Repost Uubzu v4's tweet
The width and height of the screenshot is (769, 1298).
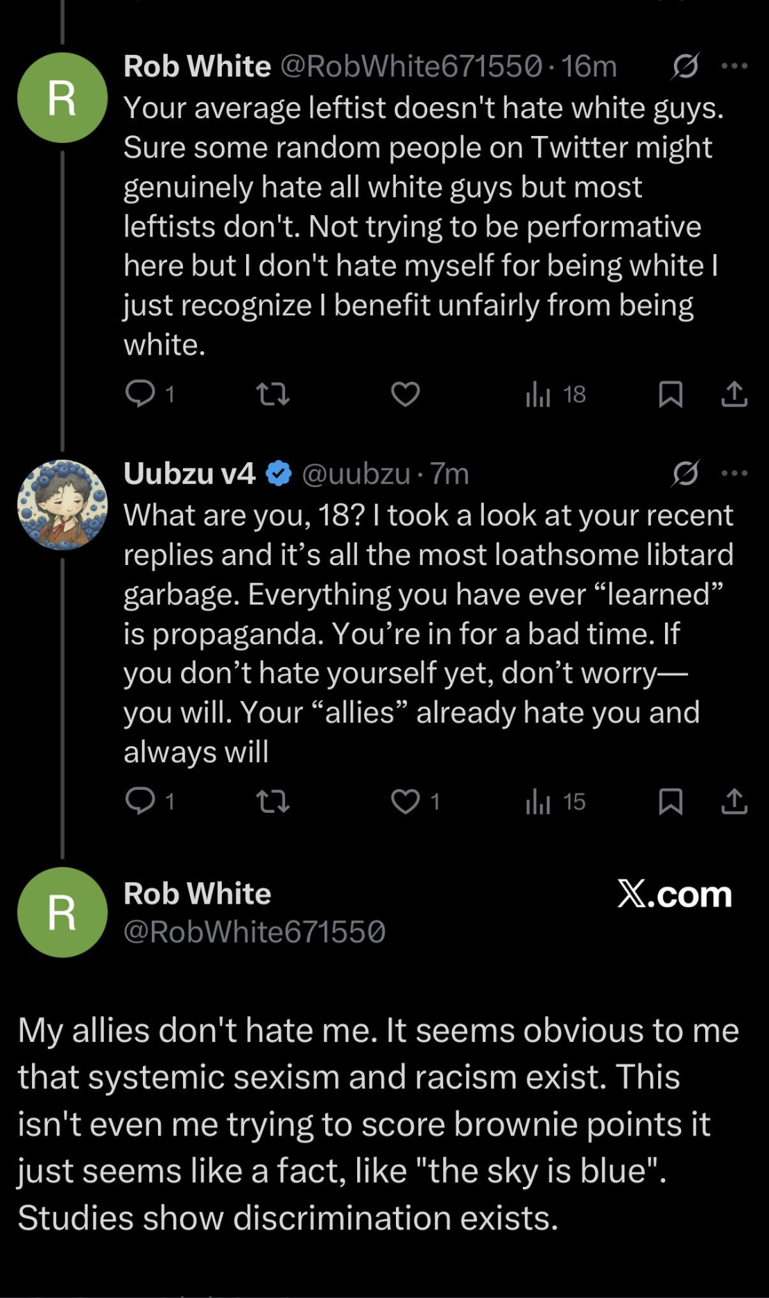273,802
